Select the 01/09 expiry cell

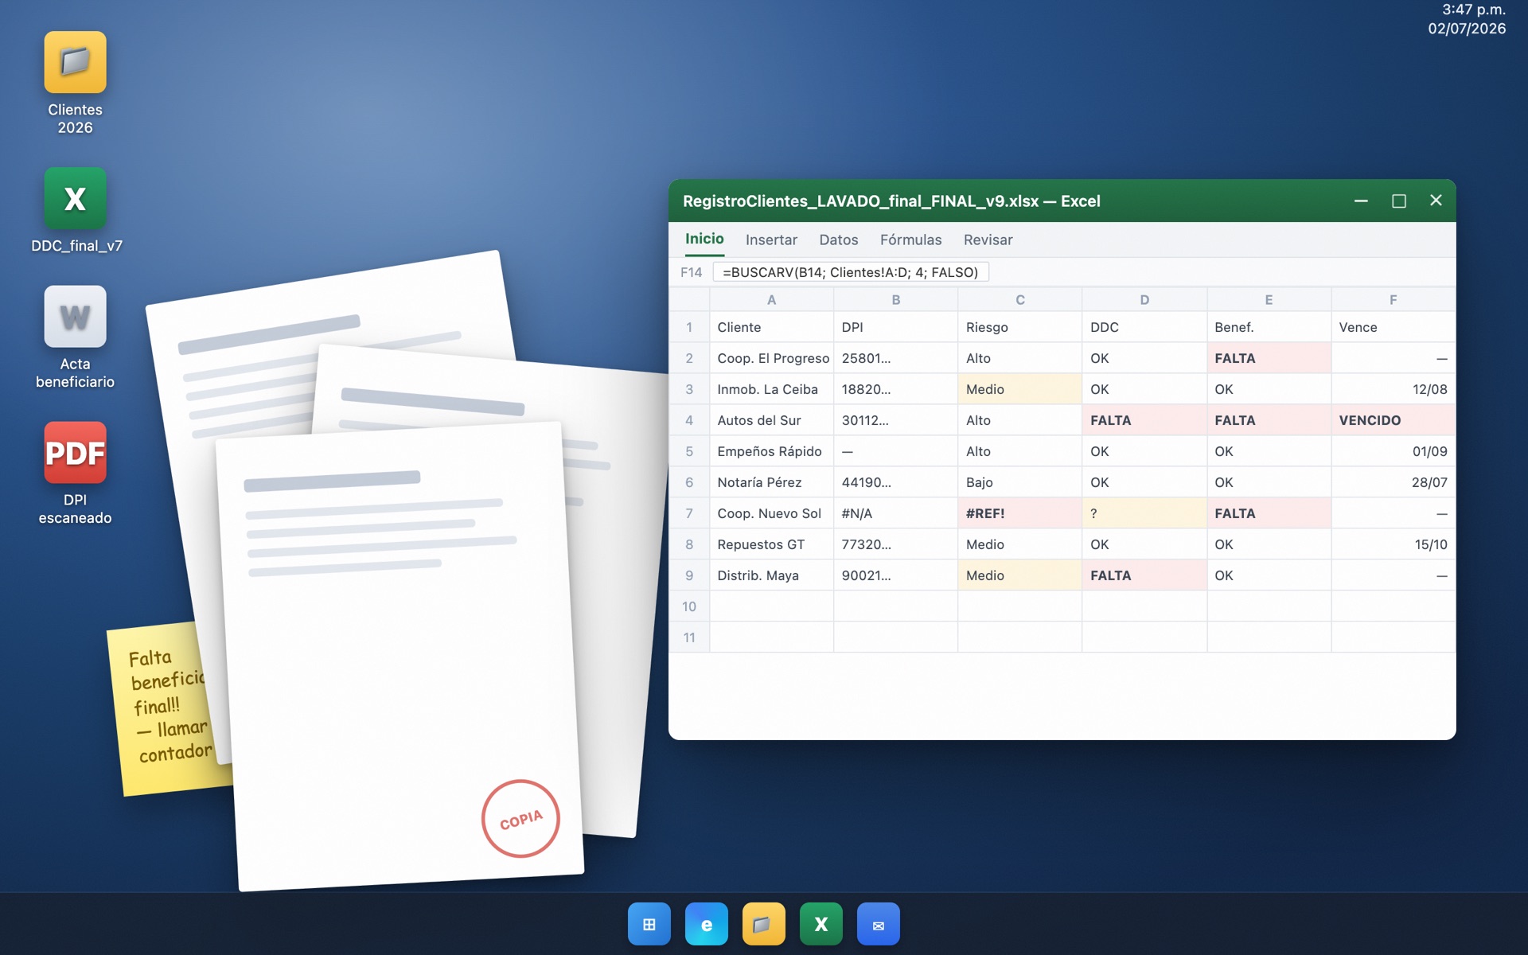(1393, 451)
